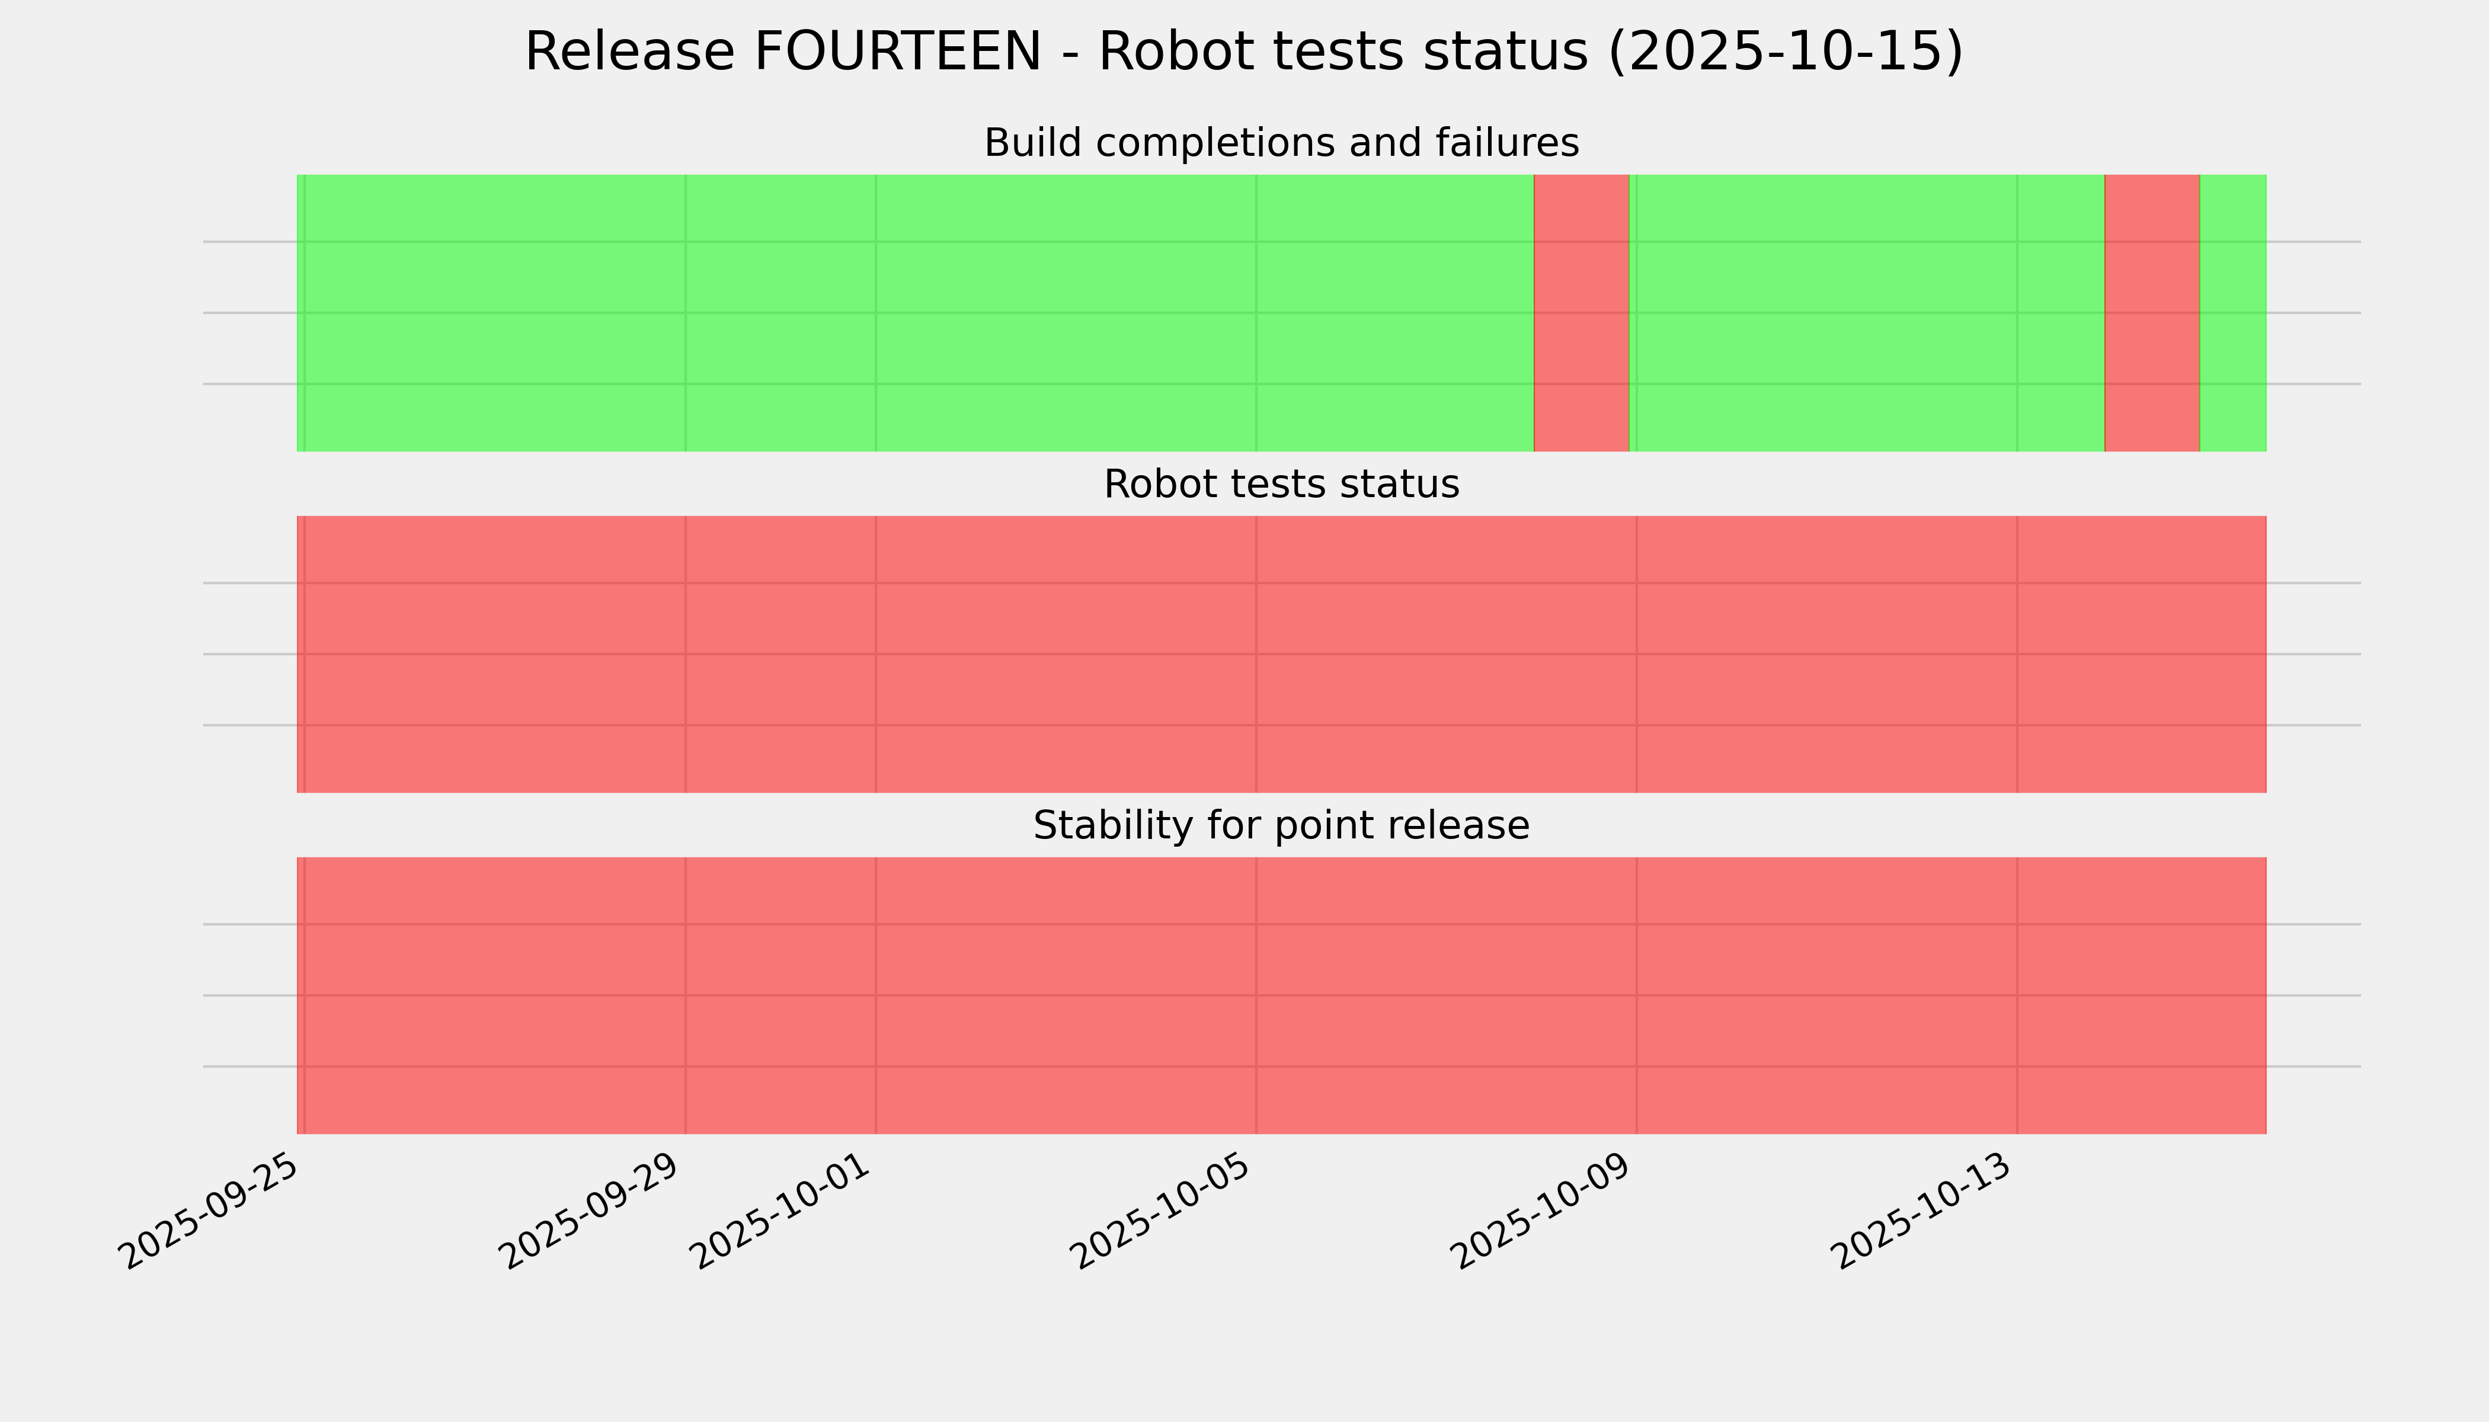Screen dimensions: 2489x1422
Task: Click first red failure segment in build chart
Action: coord(1582,312)
